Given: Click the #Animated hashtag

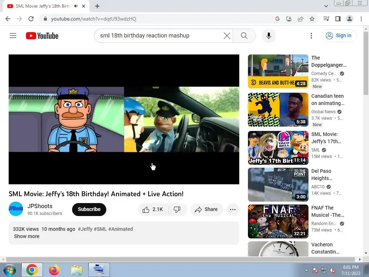Looking at the screenshot, I should tap(120, 229).
